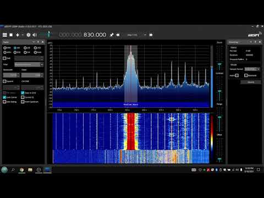Screen dimensions: 264x198
Task: Move the Contrast slider
Action: 219,91
